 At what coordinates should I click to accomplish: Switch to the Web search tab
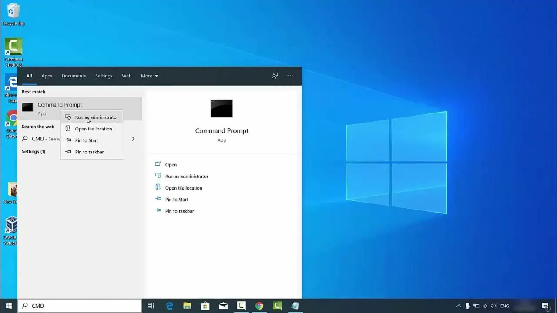127,76
